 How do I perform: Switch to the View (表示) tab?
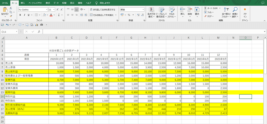pos(72,3)
